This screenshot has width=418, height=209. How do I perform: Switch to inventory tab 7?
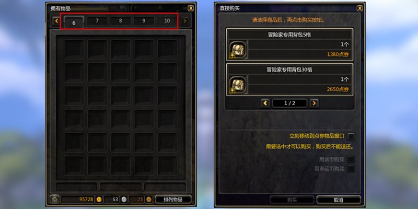pyautogui.click(x=97, y=21)
